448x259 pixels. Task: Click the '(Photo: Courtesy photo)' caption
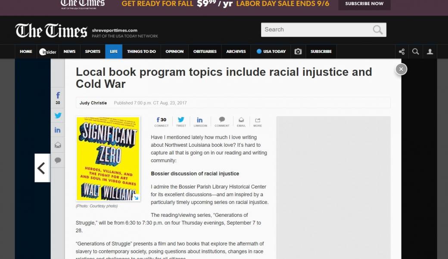tap(96, 206)
